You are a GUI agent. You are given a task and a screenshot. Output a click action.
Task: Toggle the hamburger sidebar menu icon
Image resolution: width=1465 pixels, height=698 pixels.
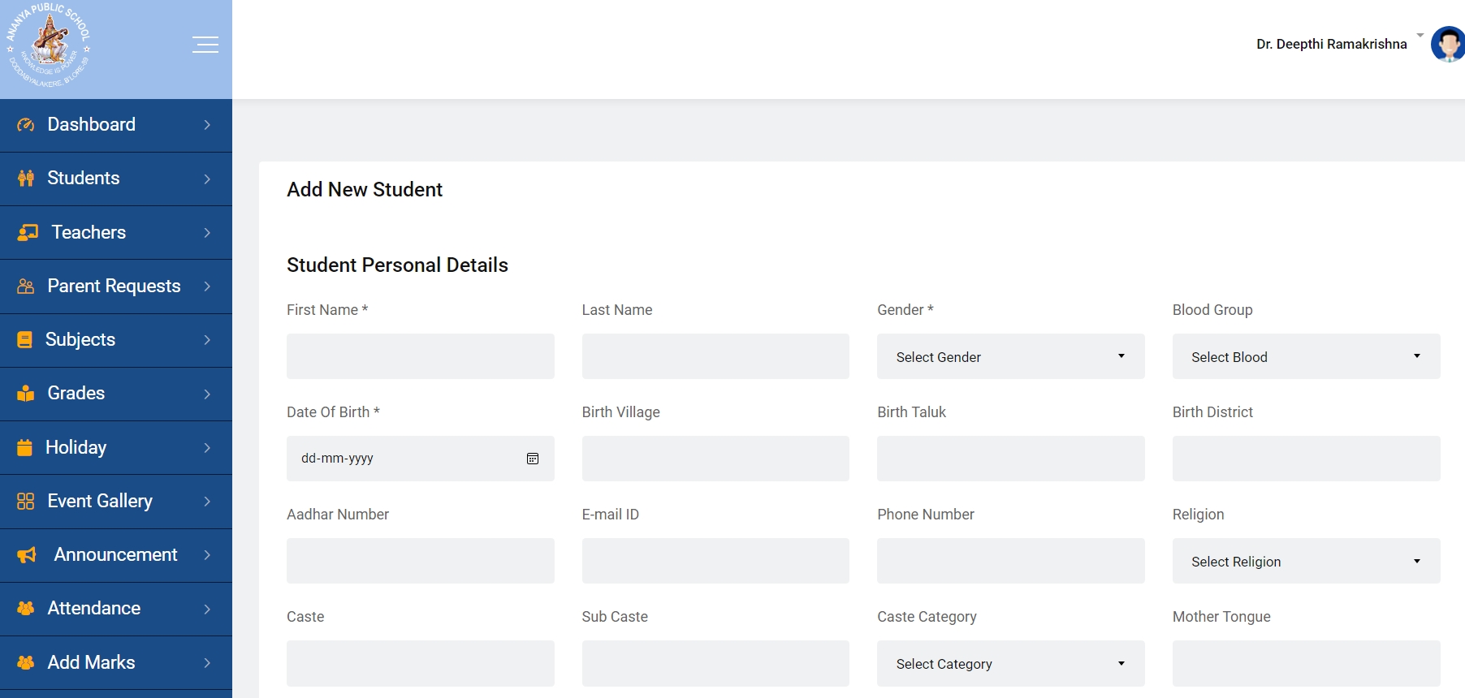tap(205, 45)
